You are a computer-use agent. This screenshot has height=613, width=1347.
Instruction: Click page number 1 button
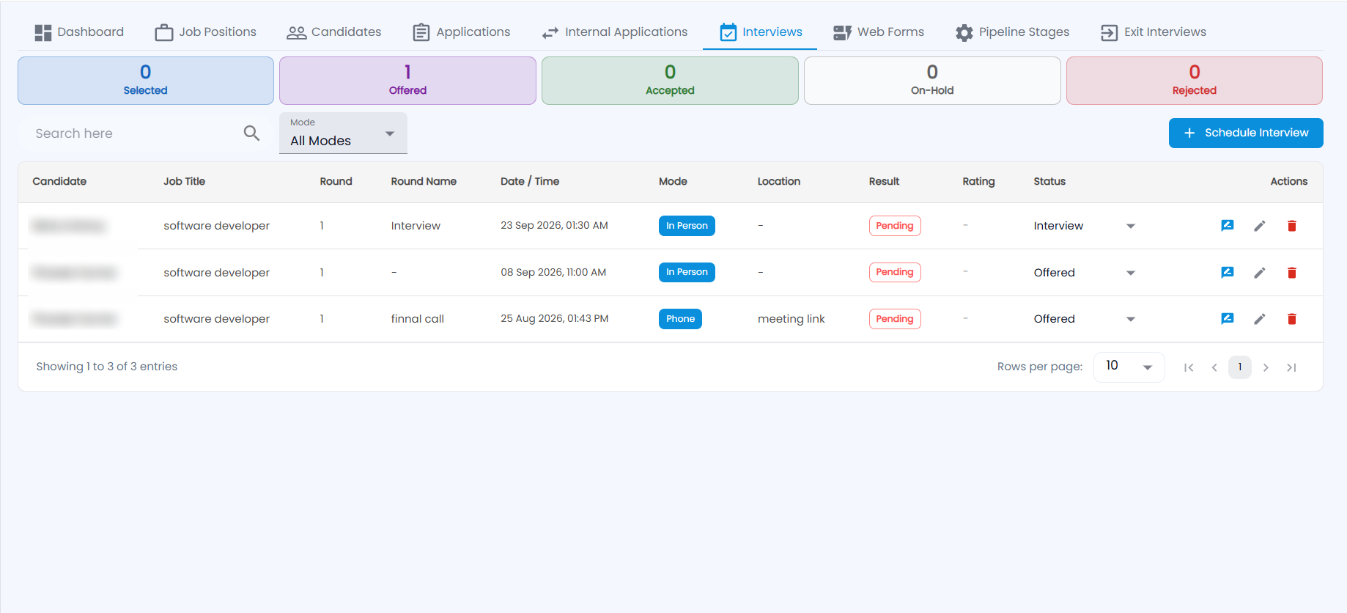[1240, 367]
